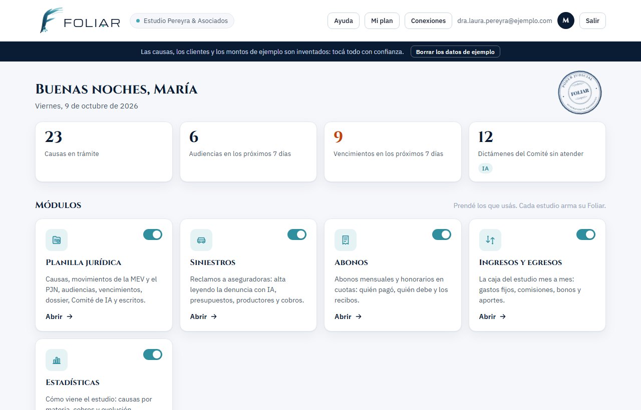This screenshot has height=410, width=641.
Task: Turn off the Siniestros module toggle
Action: point(297,234)
